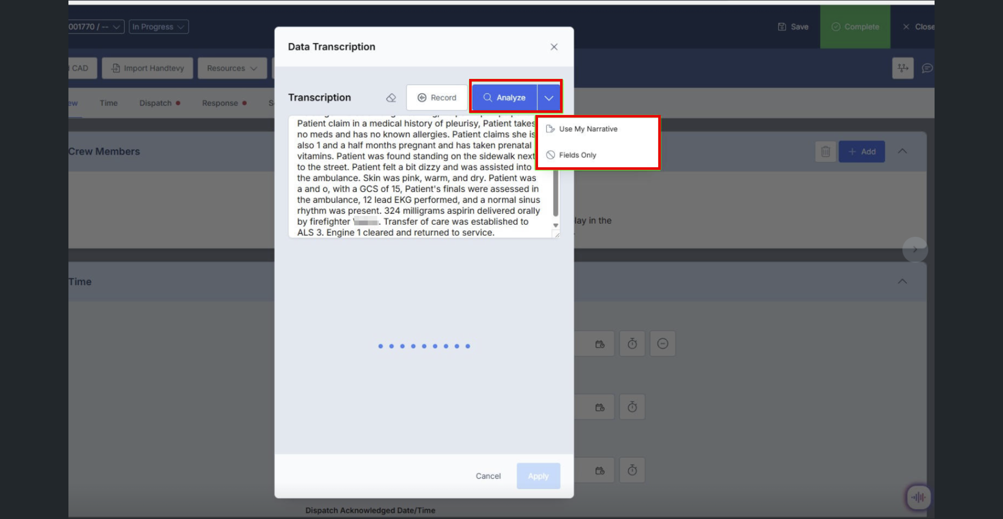Click the chat bubble icon
This screenshot has width=1003, height=519.
click(x=927, y=68)
